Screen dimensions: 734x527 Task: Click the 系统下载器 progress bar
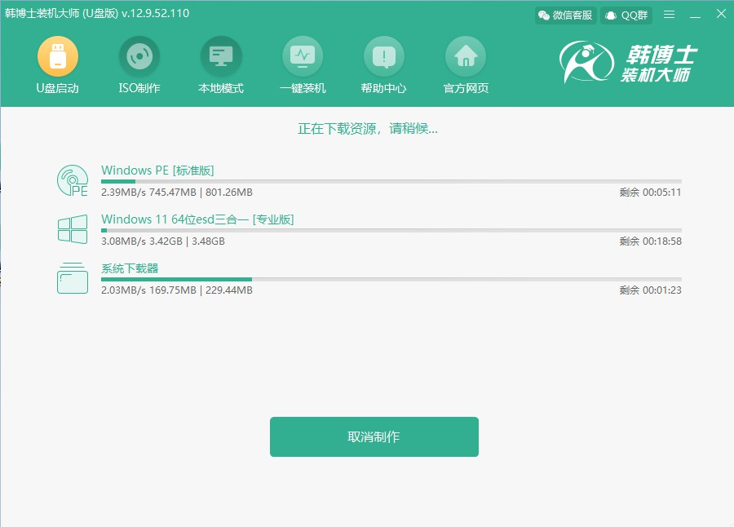point(391,279)
